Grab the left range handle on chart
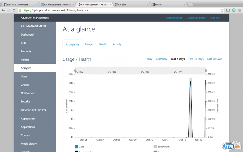The image size is (243, 152). (x=75, y=71)
